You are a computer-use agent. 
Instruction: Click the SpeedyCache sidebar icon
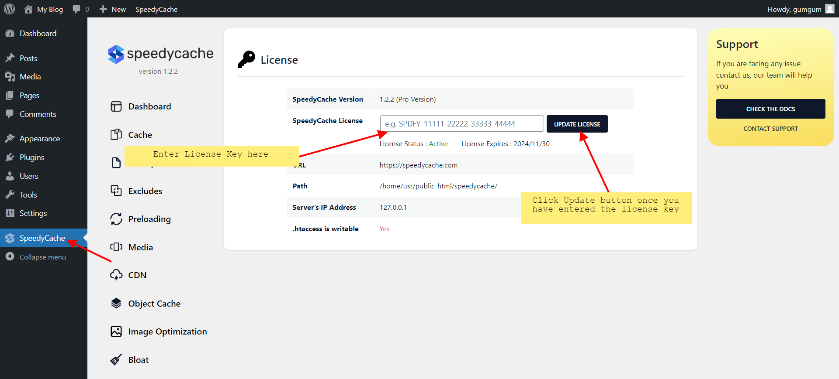click(10, 238)
